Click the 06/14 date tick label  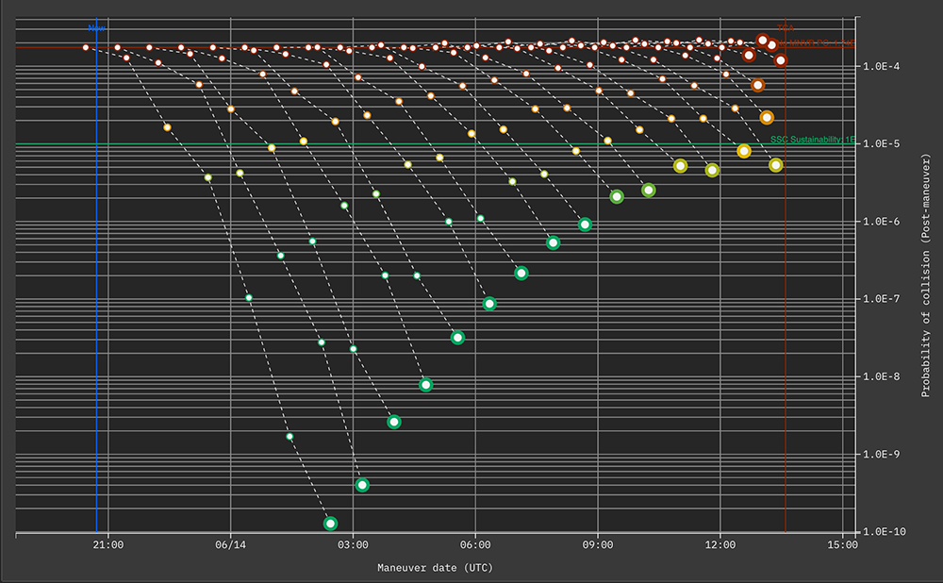pyautogui.click(x=230, y=544)
